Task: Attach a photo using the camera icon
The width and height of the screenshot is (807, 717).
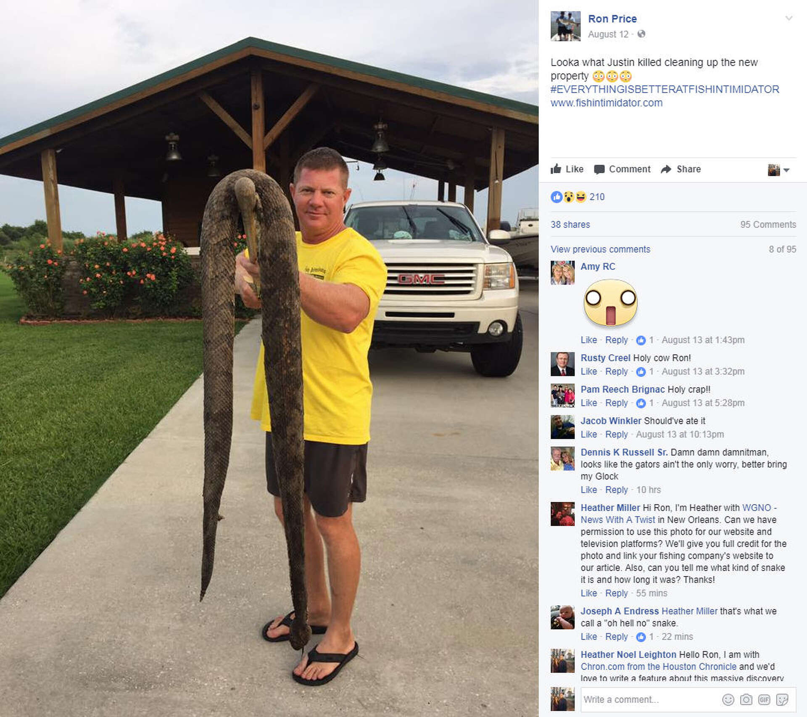Action: (x=746, y=699)
